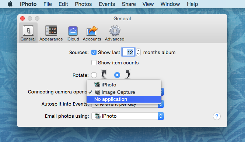The width and height of the screenshot is (245, 142).
Task: Open the Events menu
Action: (x=107, y=4)
